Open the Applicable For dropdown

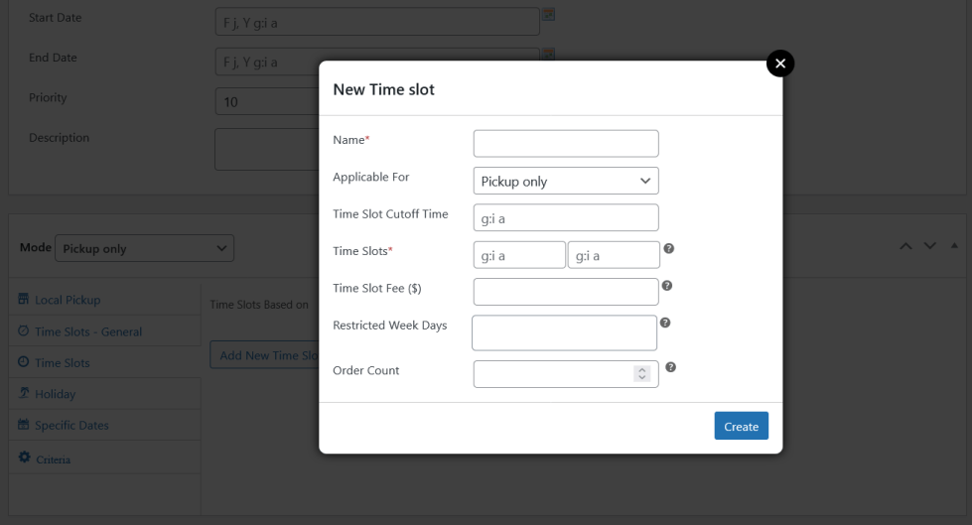pyautogui.click(x=566, y=182)
